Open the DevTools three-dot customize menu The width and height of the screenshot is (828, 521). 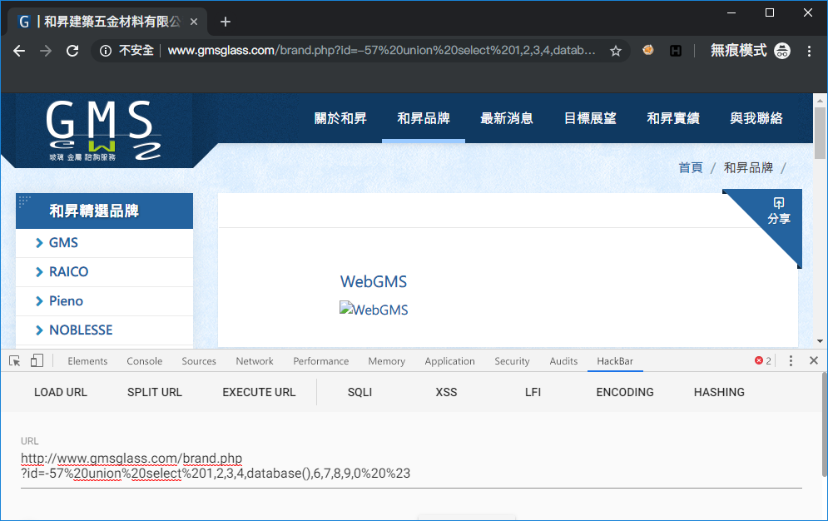click(791, 360)
